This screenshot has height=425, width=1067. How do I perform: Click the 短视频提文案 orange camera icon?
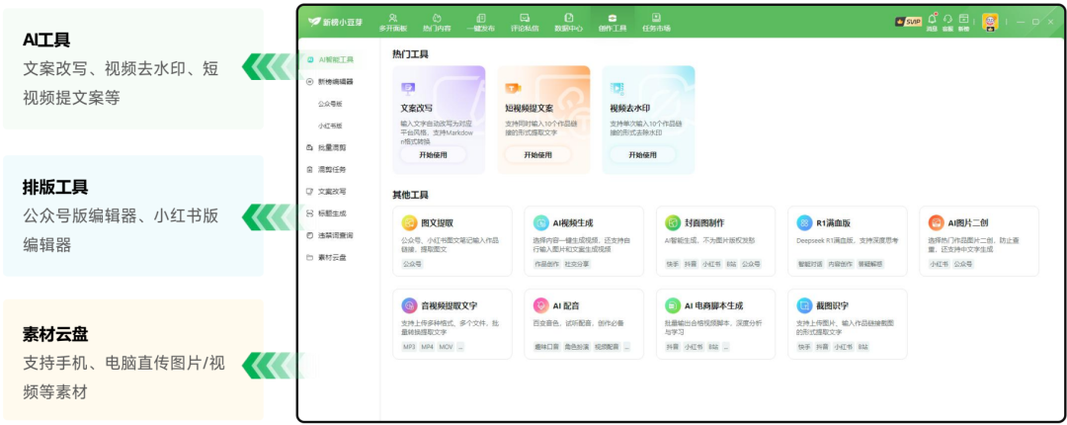tap(513, 88)
